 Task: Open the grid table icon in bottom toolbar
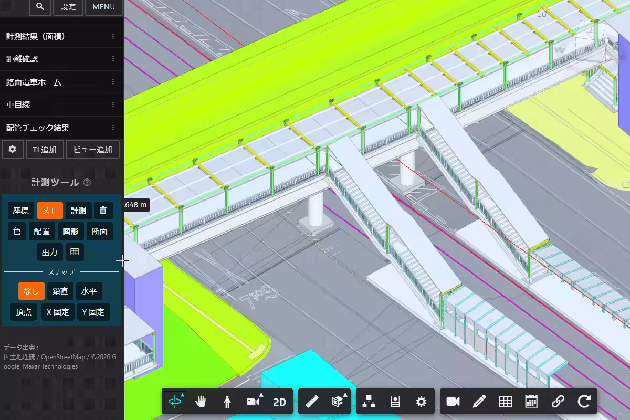506,402
